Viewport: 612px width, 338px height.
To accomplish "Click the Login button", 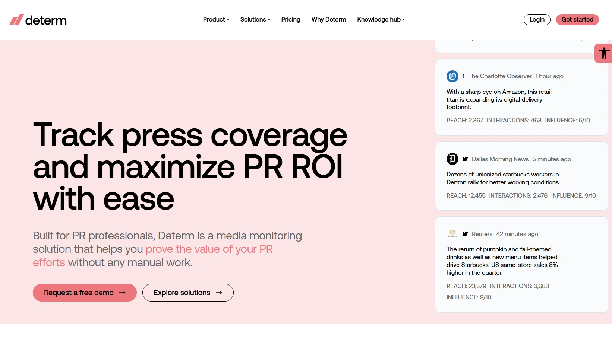I will (x=537, y=20).
